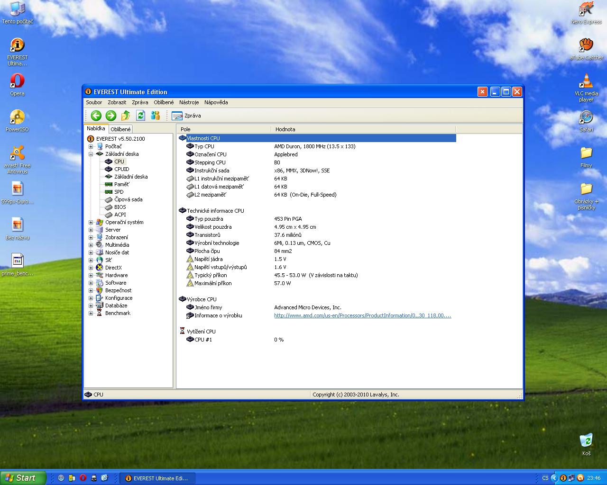Open the Nápověda menu
The image size is (607, 485).
216,102
